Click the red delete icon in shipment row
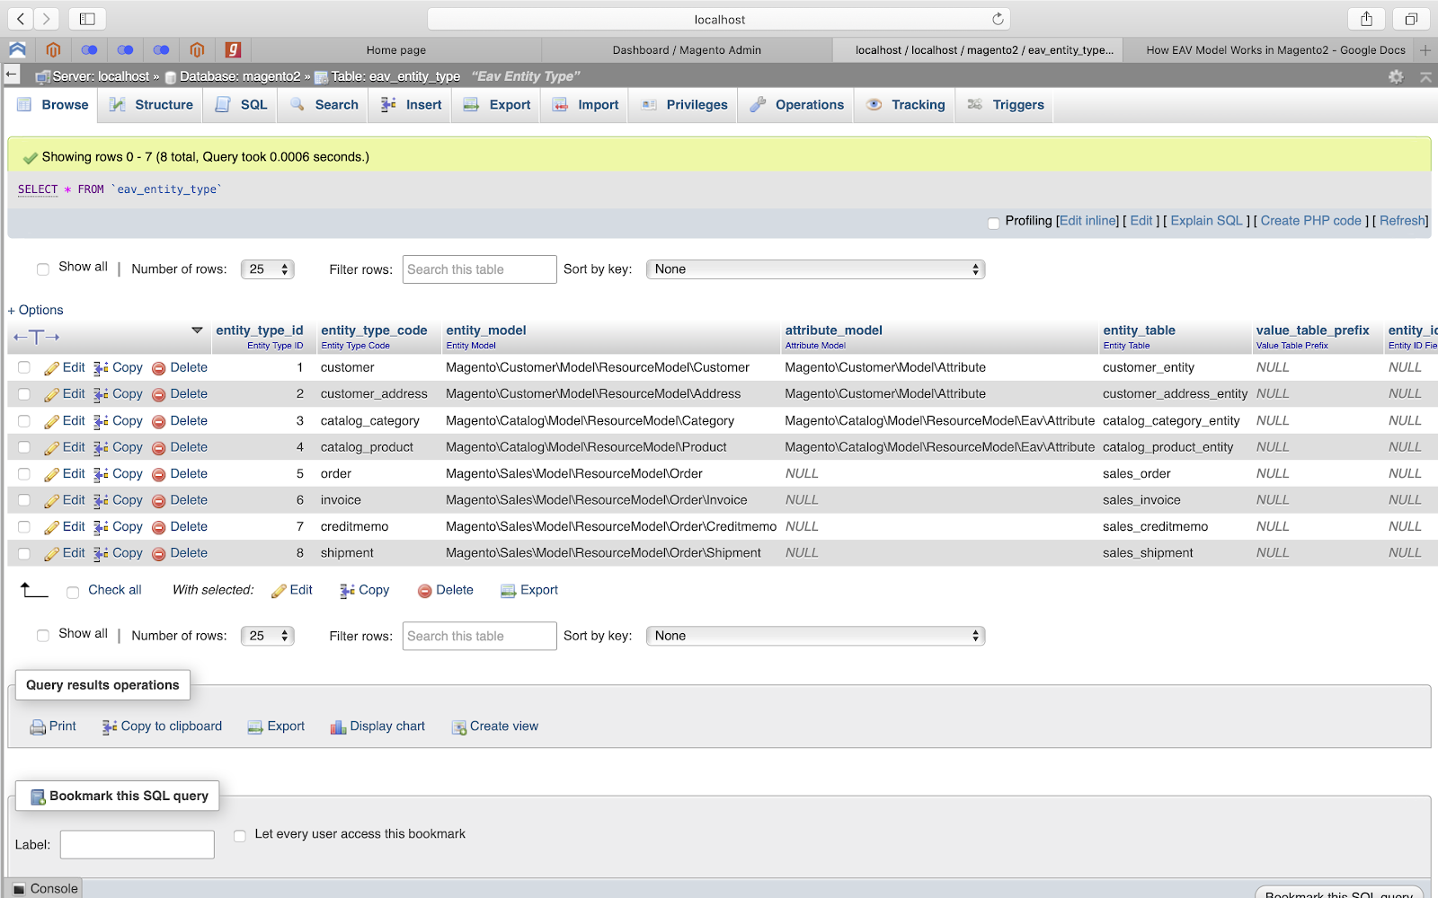The image size is (1438, 898). (x=159, y=554)
